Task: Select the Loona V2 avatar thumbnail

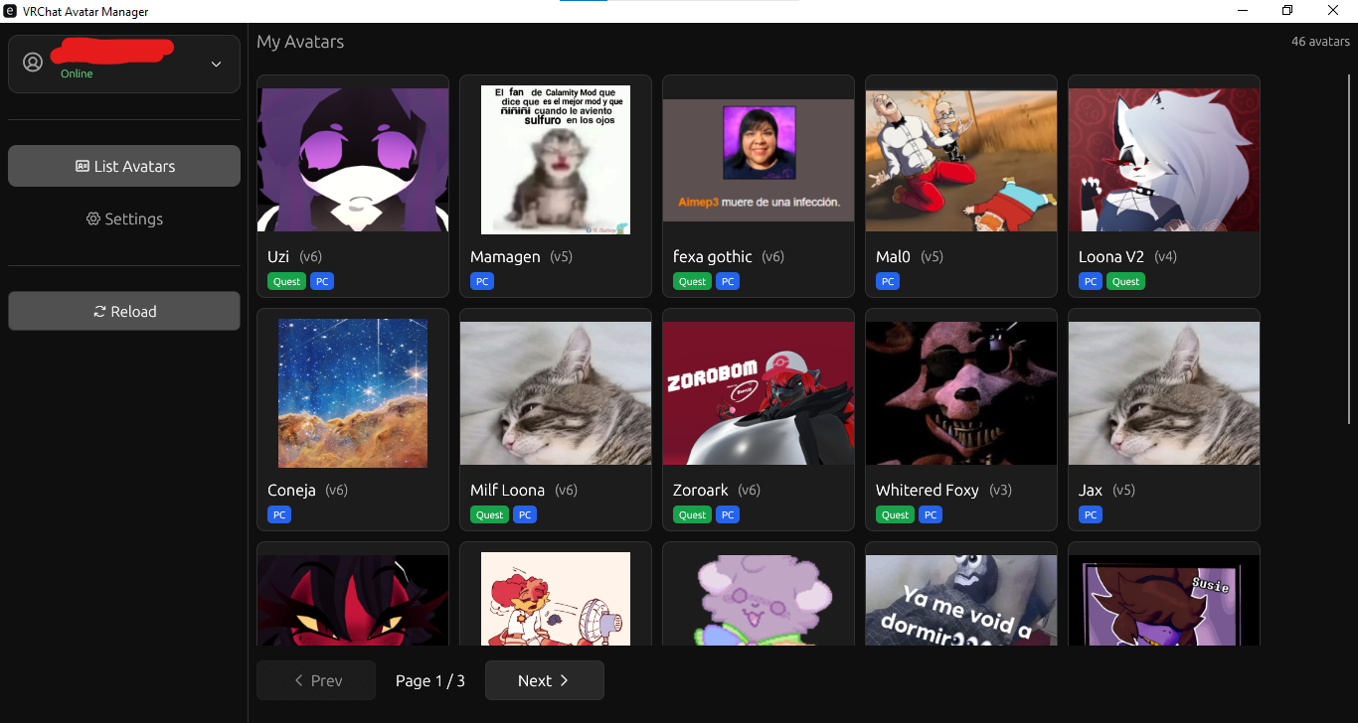Action: coord(1164,160)
